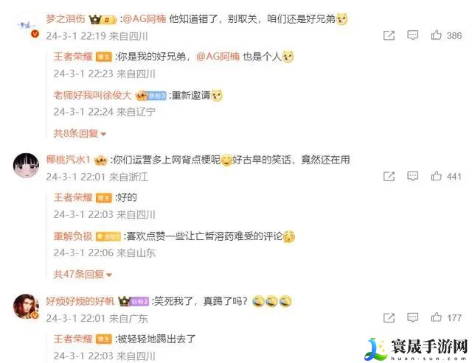View 好烦好烦的好帆's avatar
Screen dimensions: 472x363
pos(27,306)
